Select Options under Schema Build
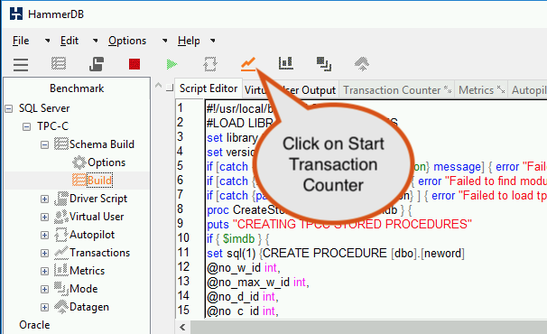Screen dimensions: 547x334 [107, 162]
